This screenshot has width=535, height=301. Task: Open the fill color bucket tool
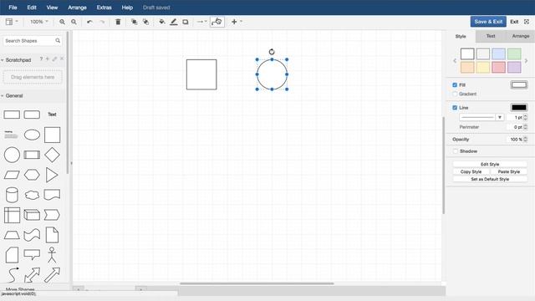pos(162,22)
